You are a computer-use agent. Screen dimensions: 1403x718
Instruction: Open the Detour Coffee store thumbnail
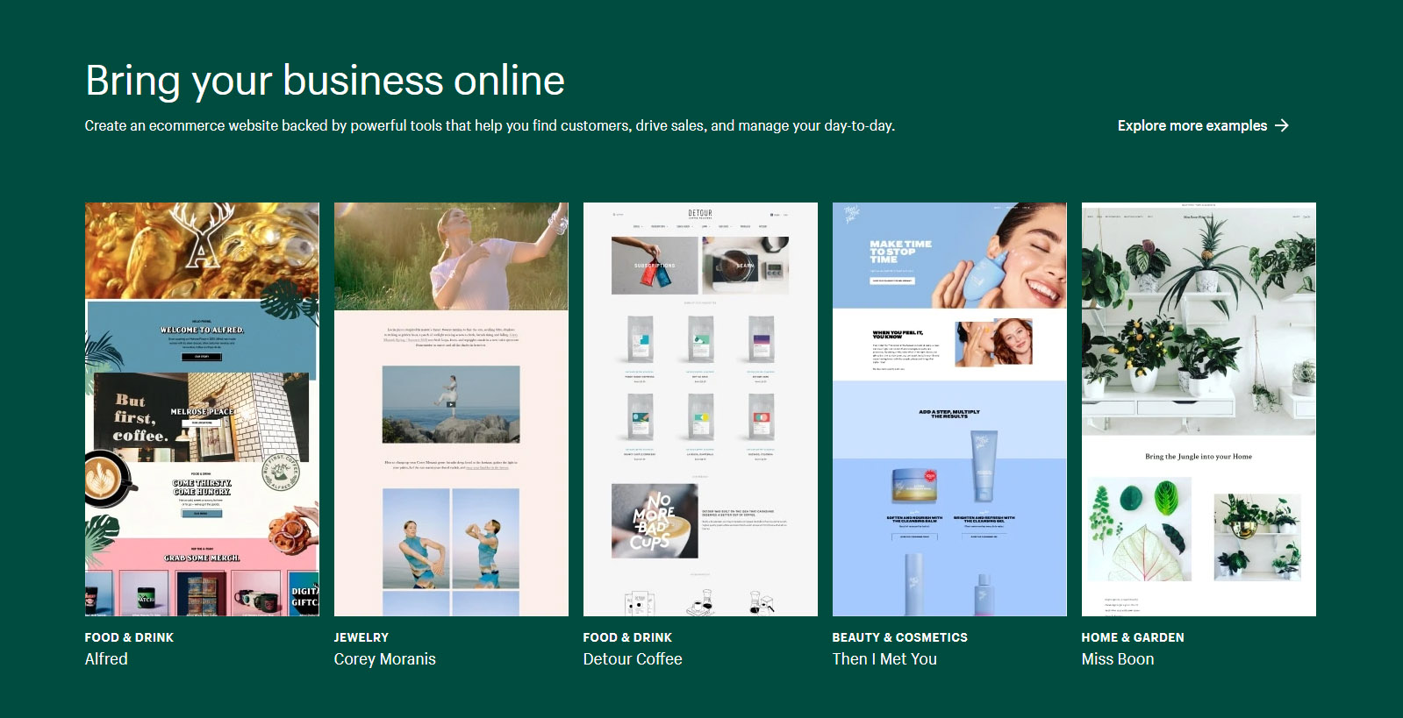click(x=700, y=409)
